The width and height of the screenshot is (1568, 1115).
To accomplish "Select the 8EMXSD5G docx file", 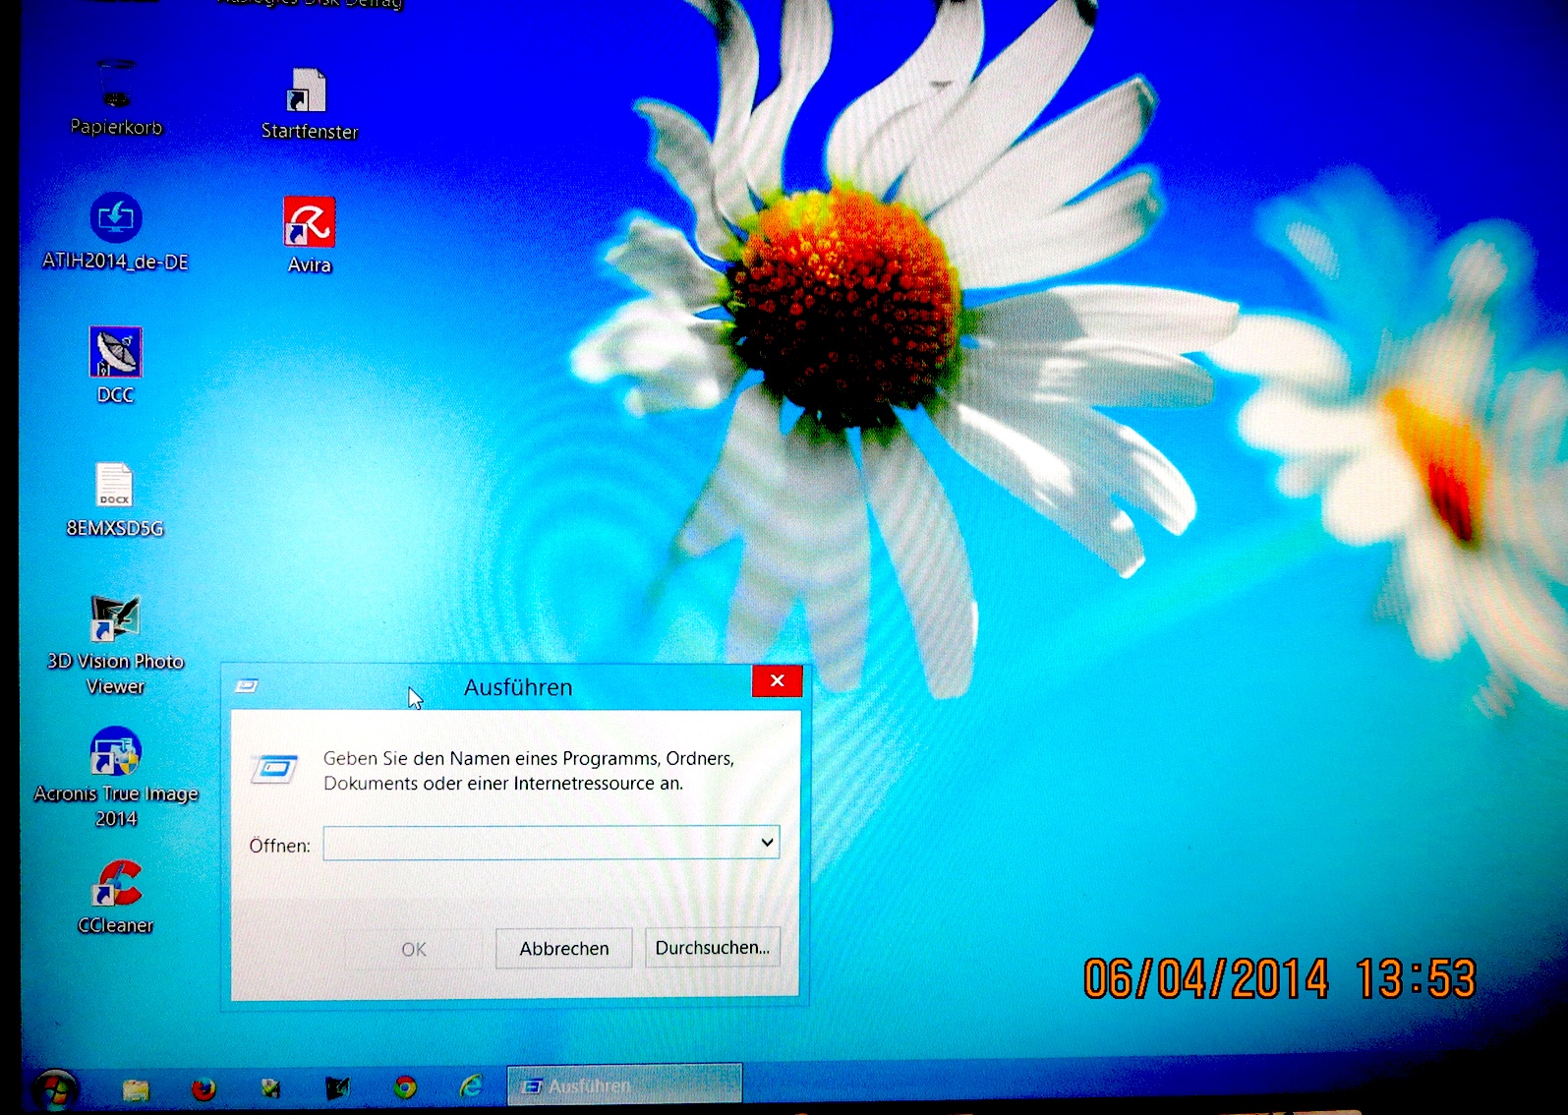I will click(114, 487).
